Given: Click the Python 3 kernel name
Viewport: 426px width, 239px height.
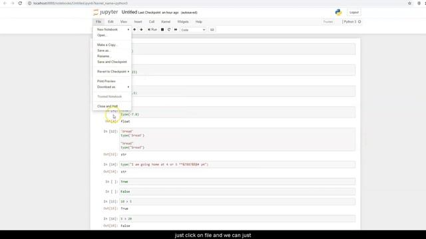Looking at the screenshot, I should tap(350, 22).
